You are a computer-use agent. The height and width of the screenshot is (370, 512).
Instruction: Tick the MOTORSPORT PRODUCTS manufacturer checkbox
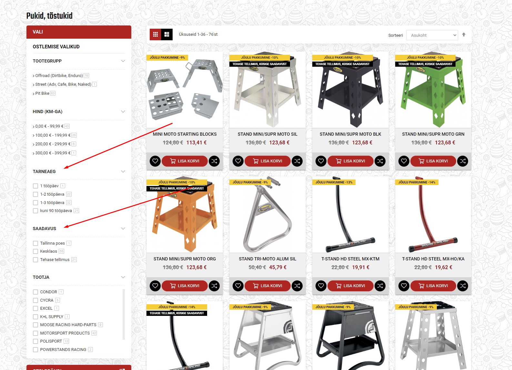pyautogui.click(x=35, y=333)
